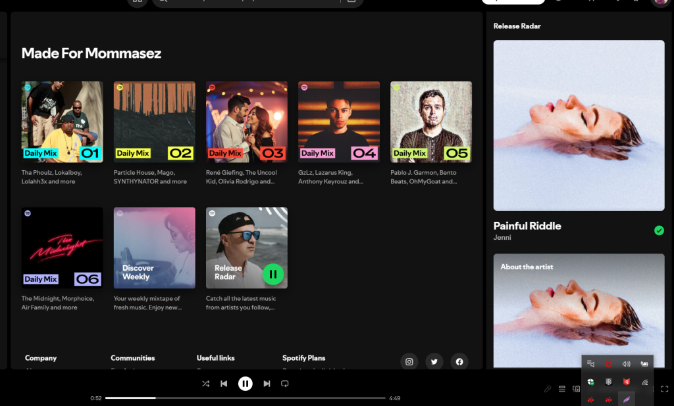Open the Daily Mix 03 cover art
This screenshot has height=406, width=674.
247,122
